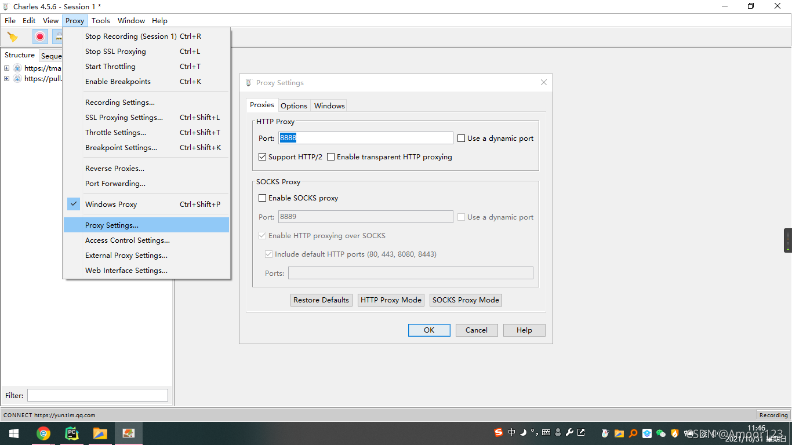Uncheck Support HTTP/2
The image size is (792, 445).
263,157
